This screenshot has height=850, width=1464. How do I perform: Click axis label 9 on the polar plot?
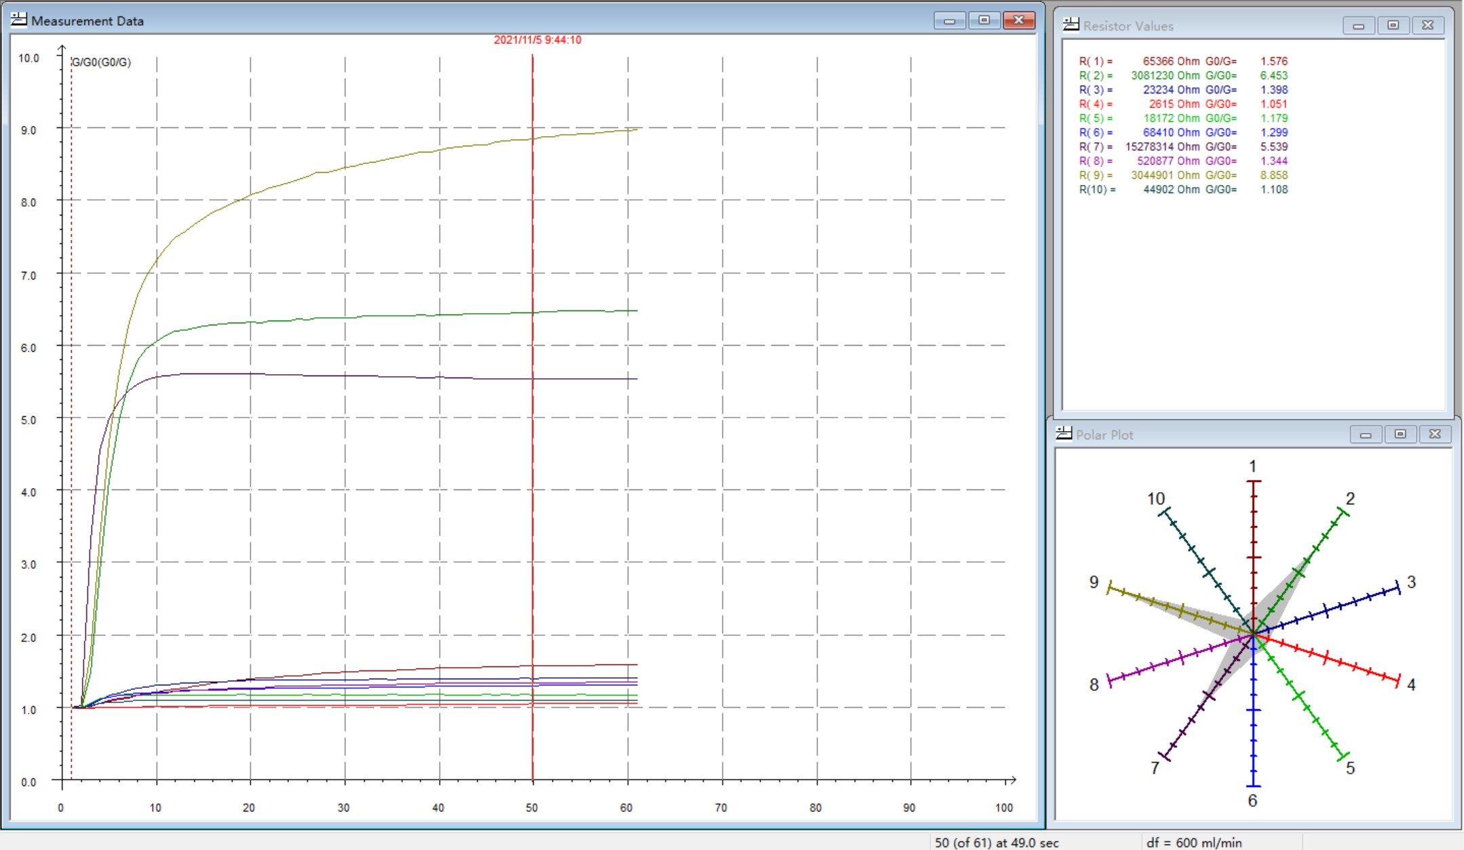(1094, 582)
